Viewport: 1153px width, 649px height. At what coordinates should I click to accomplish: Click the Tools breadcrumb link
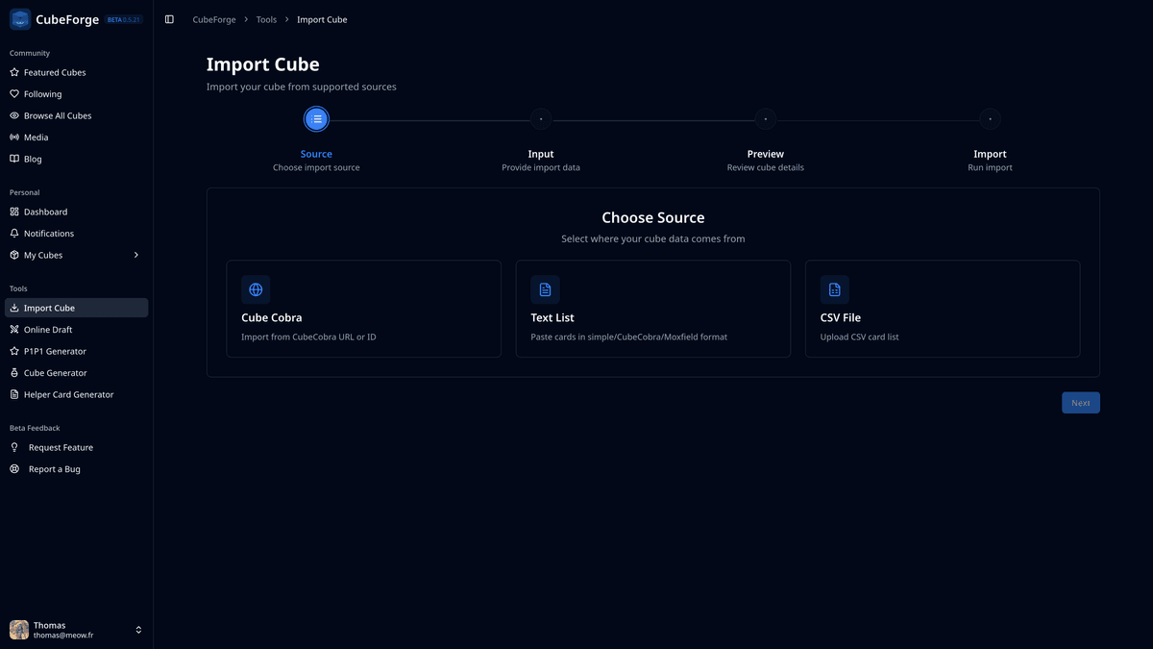266,18
